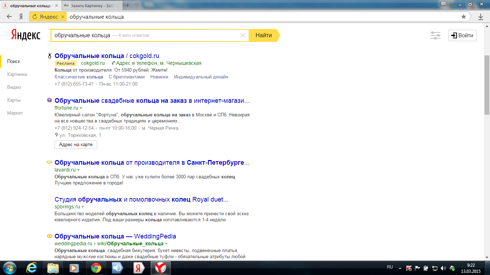The width and height of the screenshot is (490, 275).
Task: Click the RU language indicator
Action: pyautogui.click(x=390, y=267)
